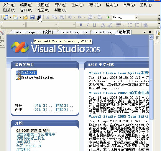This screenshot has height=157, width=161.
Task: Click the Cut scissors icon
Action: point(47,17)
